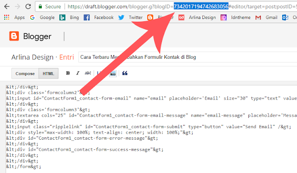Open the Apps grid shortcut
Screen dimensions: 297x173
tap(14, 18)
